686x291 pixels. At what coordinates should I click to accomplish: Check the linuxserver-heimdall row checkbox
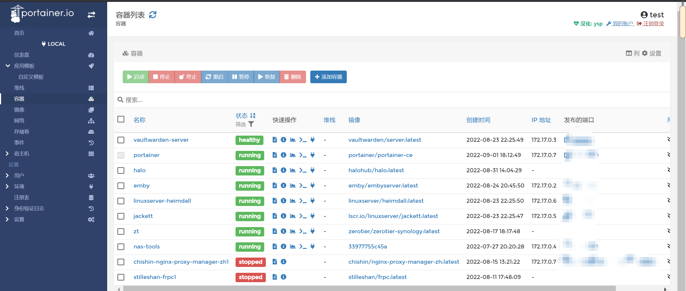tap(121, 201)
